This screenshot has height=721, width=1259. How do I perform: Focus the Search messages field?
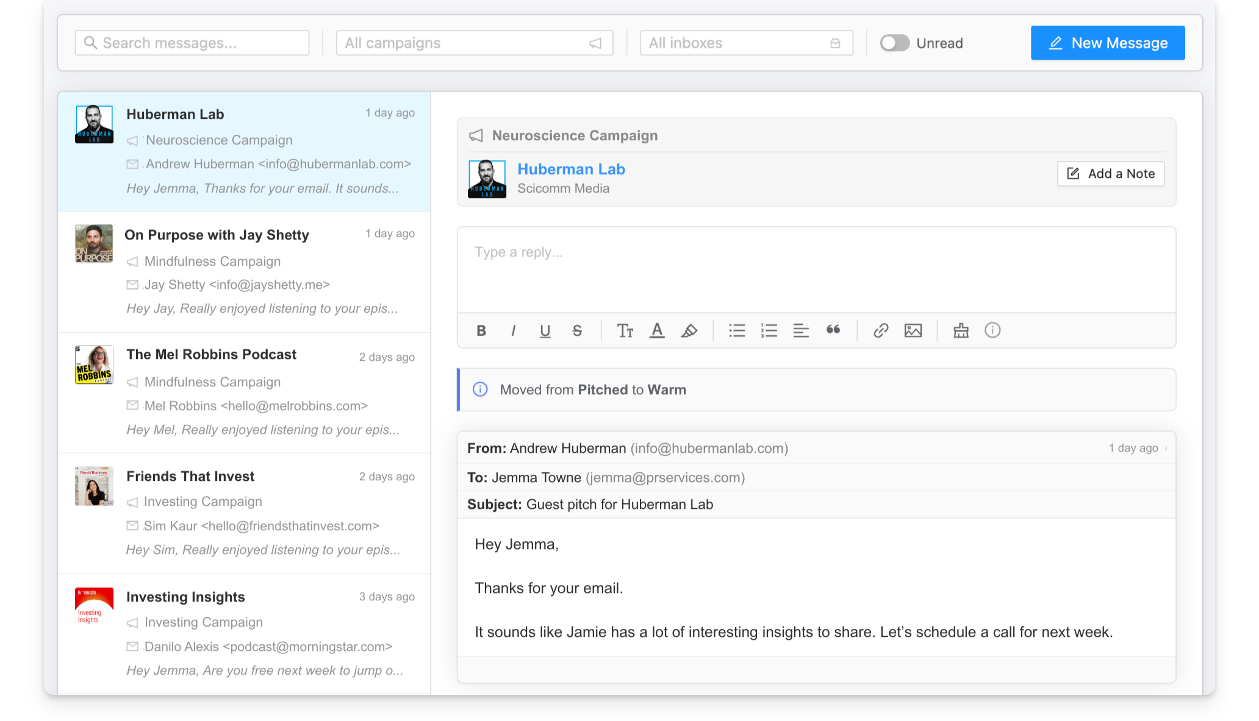point(192,43)
